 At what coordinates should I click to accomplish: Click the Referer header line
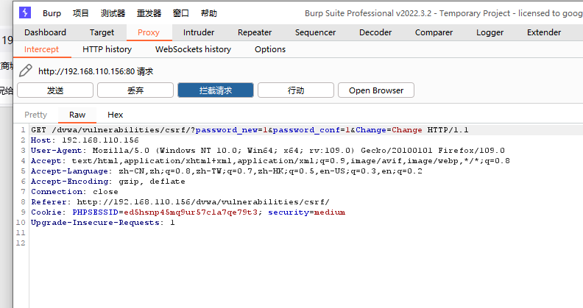coord(180,202)
